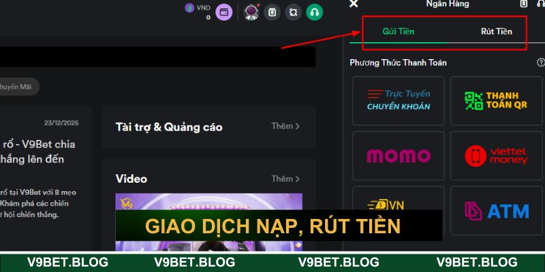Click the document icon beside Ngân Hàng title
Viewport: 545px width, 272px height.
[x=523, y=4]
